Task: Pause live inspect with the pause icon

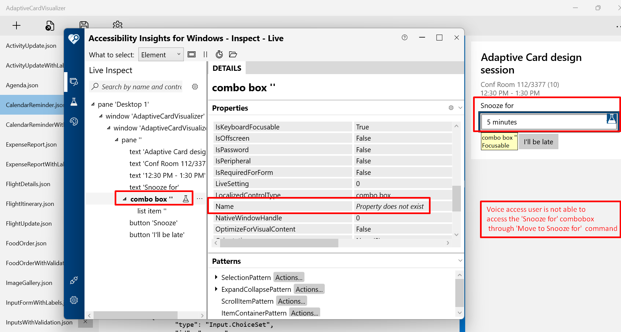Action: 206,54
